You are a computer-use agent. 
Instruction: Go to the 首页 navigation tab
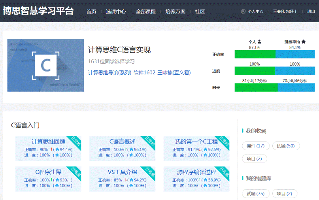pos(91,11)
